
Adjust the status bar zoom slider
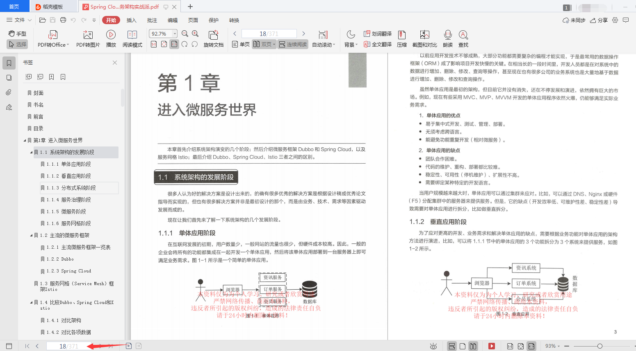coord(600,346)
